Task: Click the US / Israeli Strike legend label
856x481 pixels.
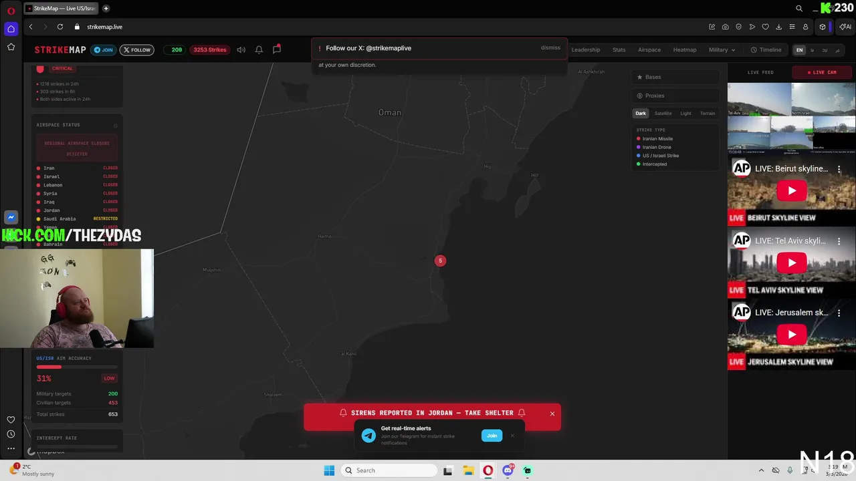Action: click(x=661, y=156)
